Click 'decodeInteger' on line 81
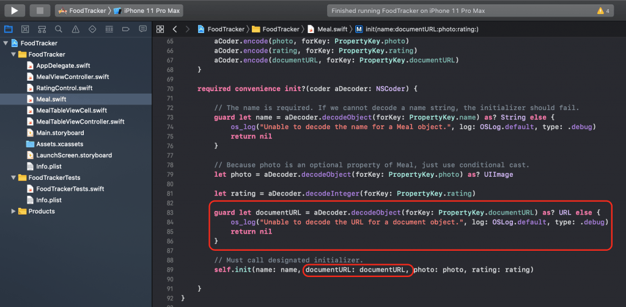 [332, 194]
